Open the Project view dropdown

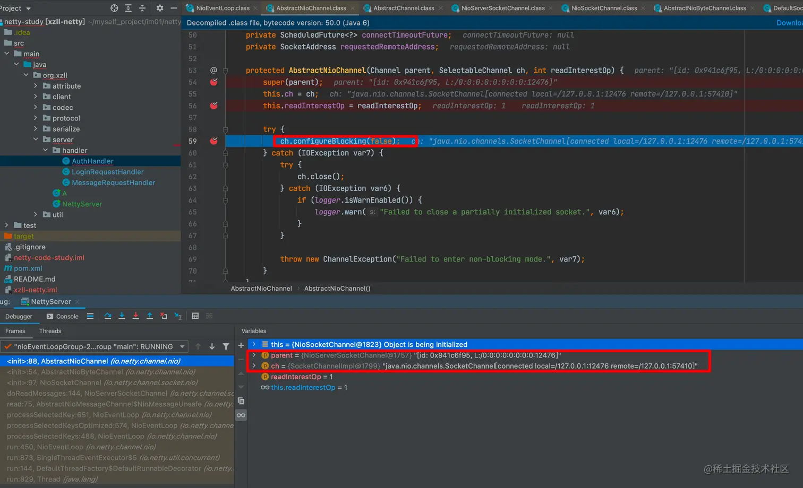click(15, 8)
